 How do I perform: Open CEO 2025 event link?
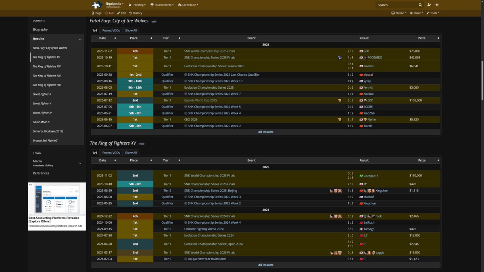pos(191,120)
